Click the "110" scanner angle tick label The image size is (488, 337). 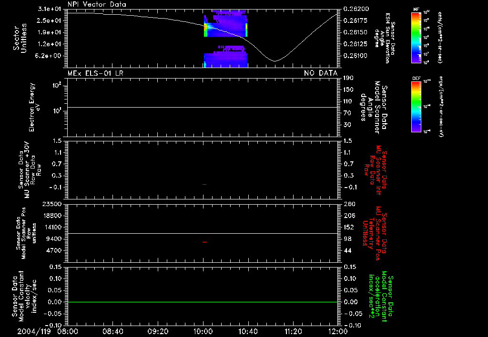click(348, 101)
